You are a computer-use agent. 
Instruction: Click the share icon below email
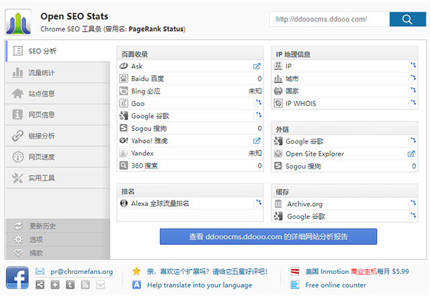[x=40, y=285]
